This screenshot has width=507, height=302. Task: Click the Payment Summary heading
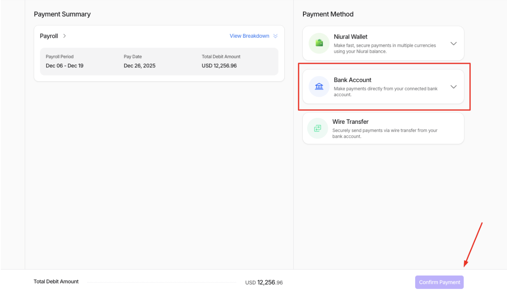click(62, 14)
